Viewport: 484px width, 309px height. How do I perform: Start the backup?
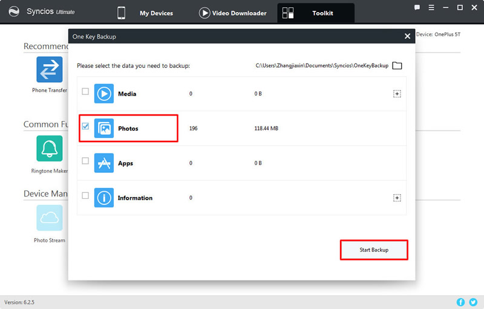[374, 250]
